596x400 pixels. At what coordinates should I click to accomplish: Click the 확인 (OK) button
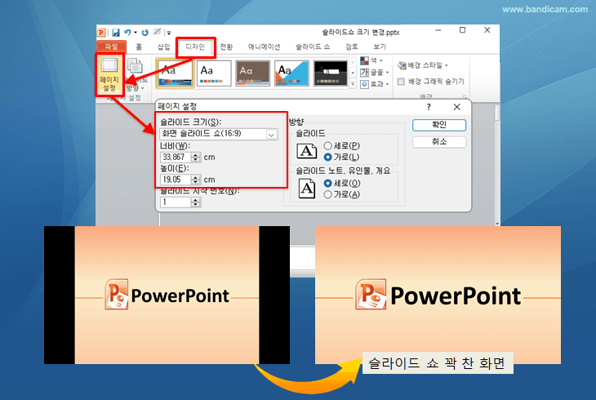(439, 125)
